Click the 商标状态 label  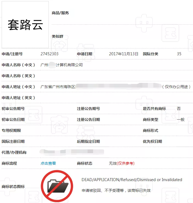coord(85,163)
